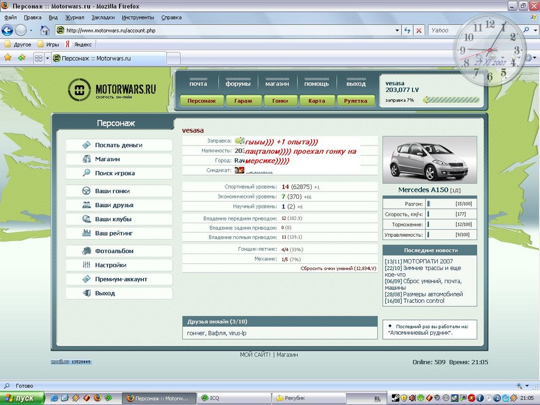Go to the Гараж page
Viewport: 540px width, 405px height.
243,101
